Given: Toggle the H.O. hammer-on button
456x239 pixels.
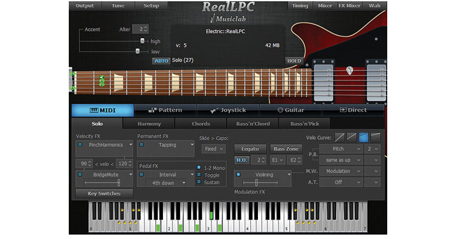Looking at the screenshot, I should coord(241,160).
